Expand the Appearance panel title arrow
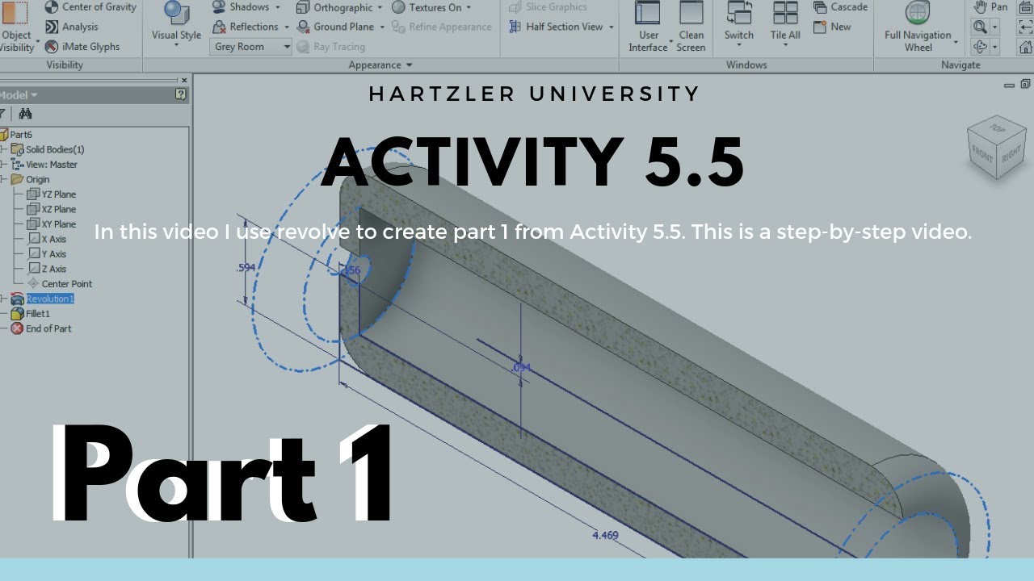This screenshot has height=581, width=1034. (409, 65)
